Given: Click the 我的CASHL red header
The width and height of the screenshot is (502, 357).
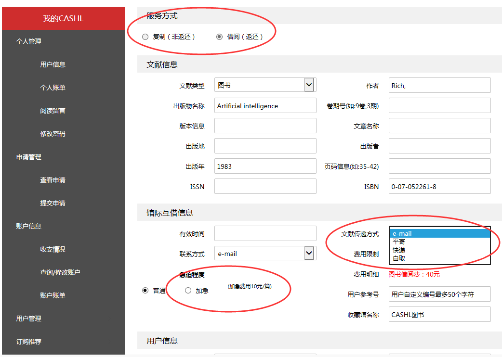Looking at the screenshot, I should click(63, 18).
